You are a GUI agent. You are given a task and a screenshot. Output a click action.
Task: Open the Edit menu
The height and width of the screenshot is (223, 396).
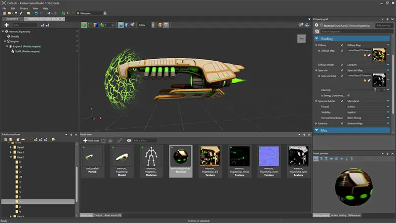tap(13, 8)
